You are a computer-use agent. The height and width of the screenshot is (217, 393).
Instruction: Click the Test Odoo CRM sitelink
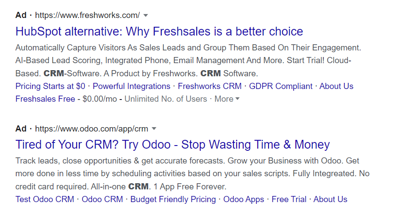coord(45,199)
